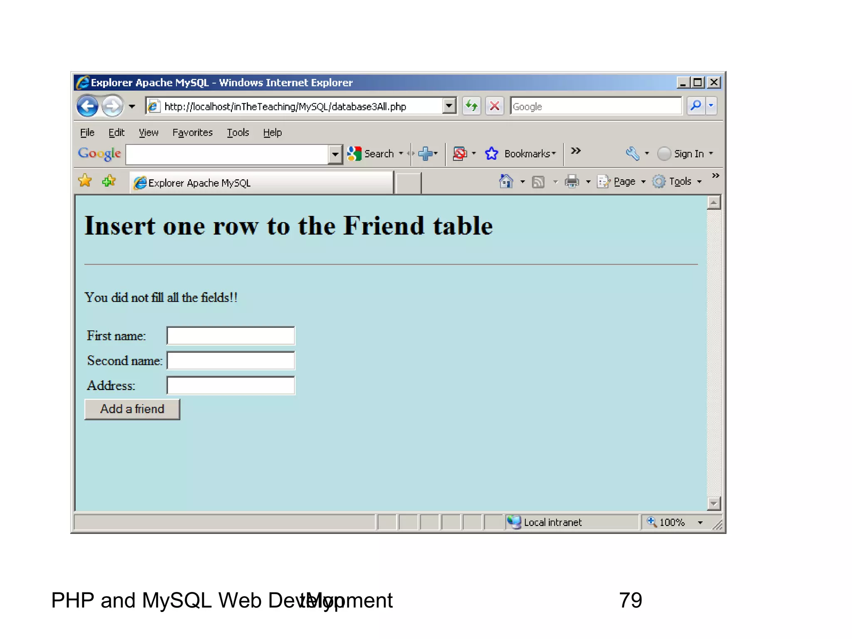Screen dimensions: 852x639
Task: Open search provider options dropdown
Action: pos(711,106)
